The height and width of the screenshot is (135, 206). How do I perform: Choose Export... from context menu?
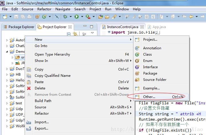[79, 128]
